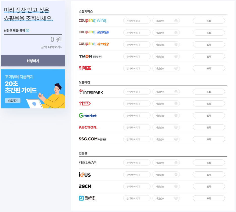Click the 오늘의집 logo
236x212 pixels.
pyautogui.click(x=87, y=198)
